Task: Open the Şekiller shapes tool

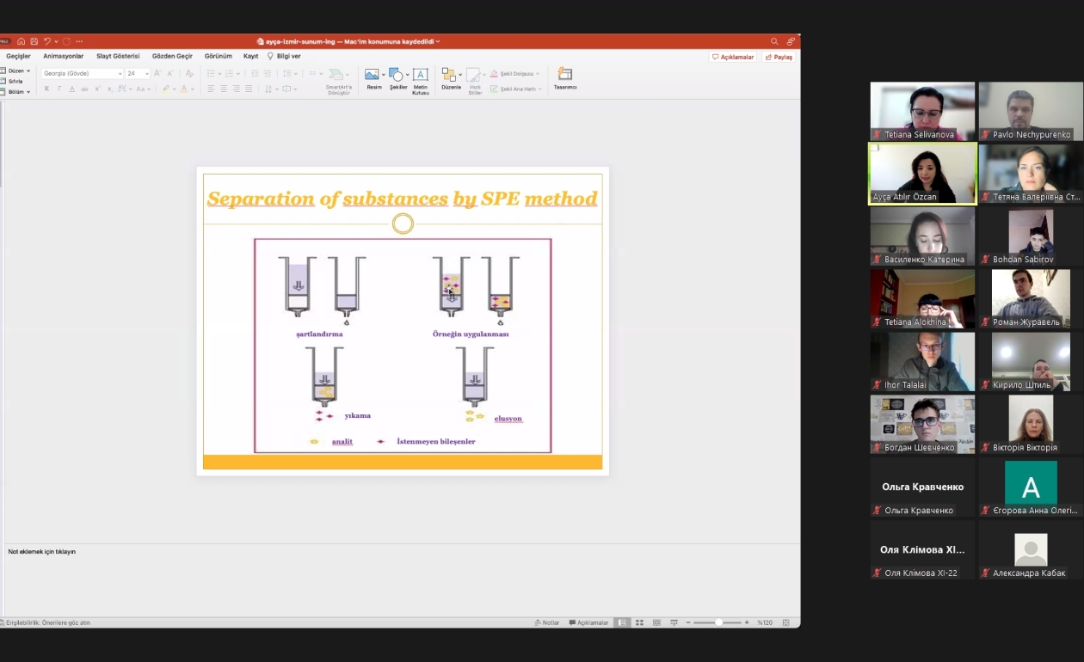Action: pyautogui.click(x=397, y=77)
